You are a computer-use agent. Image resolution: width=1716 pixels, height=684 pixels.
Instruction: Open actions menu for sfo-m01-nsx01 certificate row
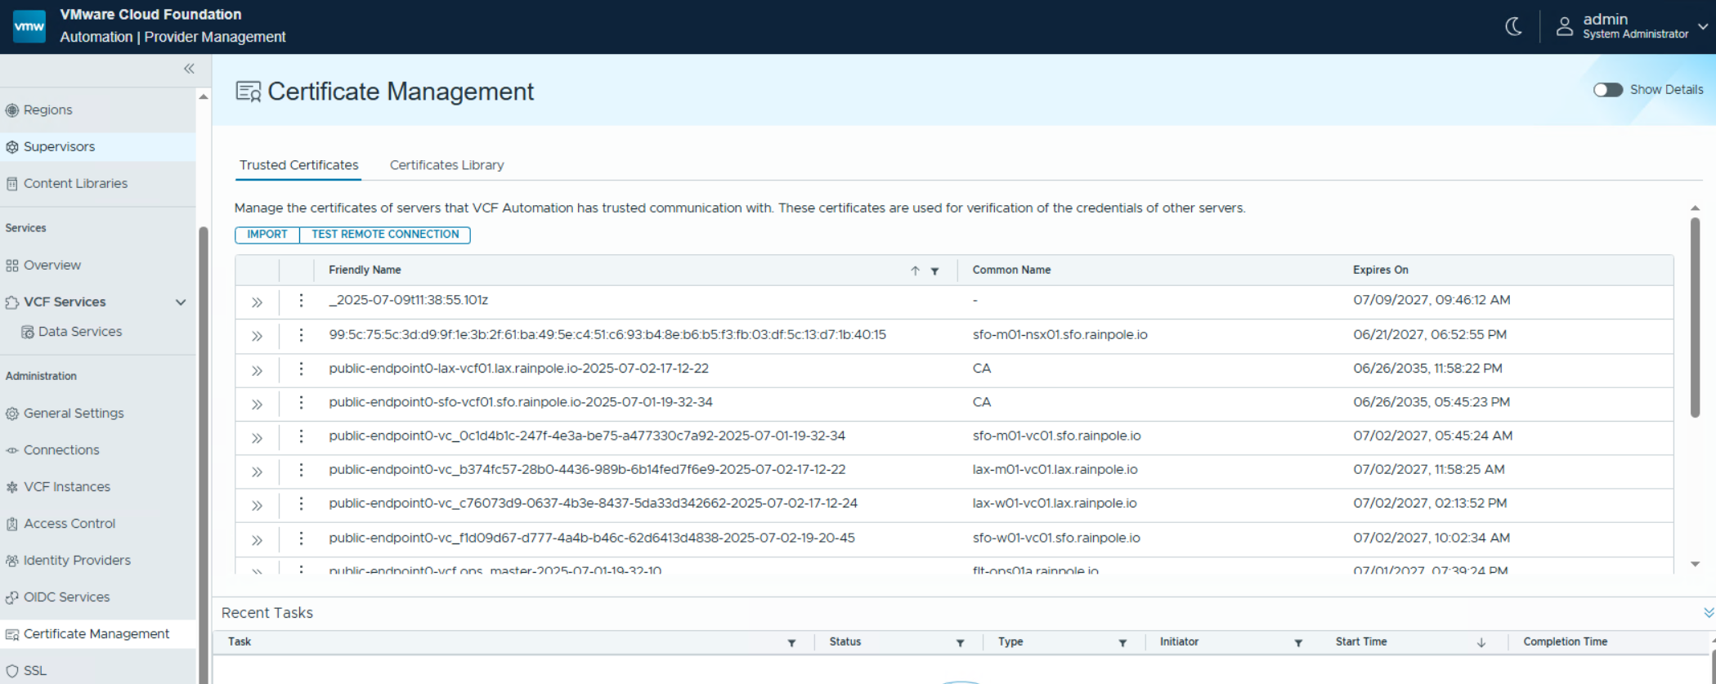click(x=301, y=335)
